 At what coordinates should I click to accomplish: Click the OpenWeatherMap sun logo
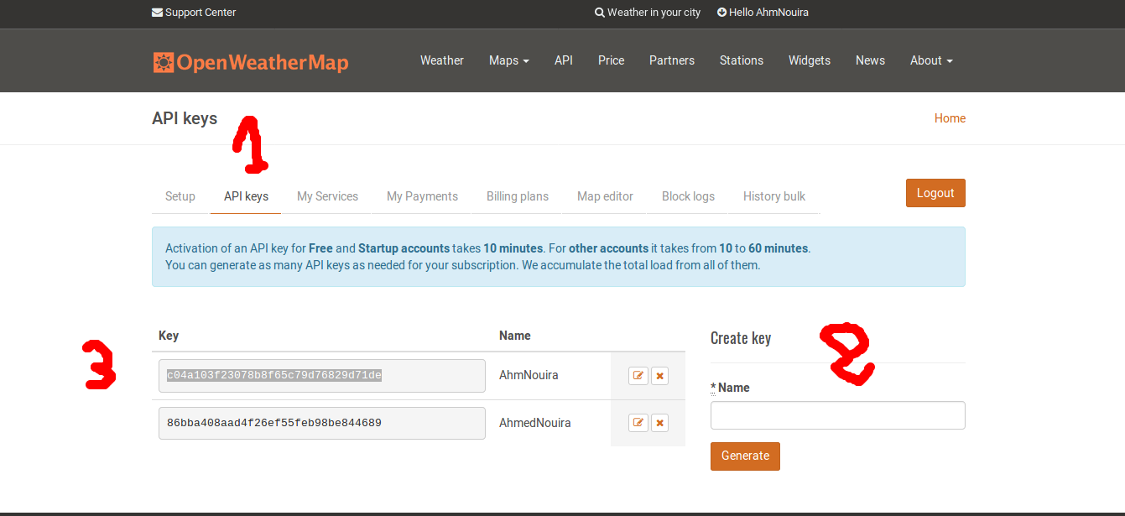click(x=164, y=62)
